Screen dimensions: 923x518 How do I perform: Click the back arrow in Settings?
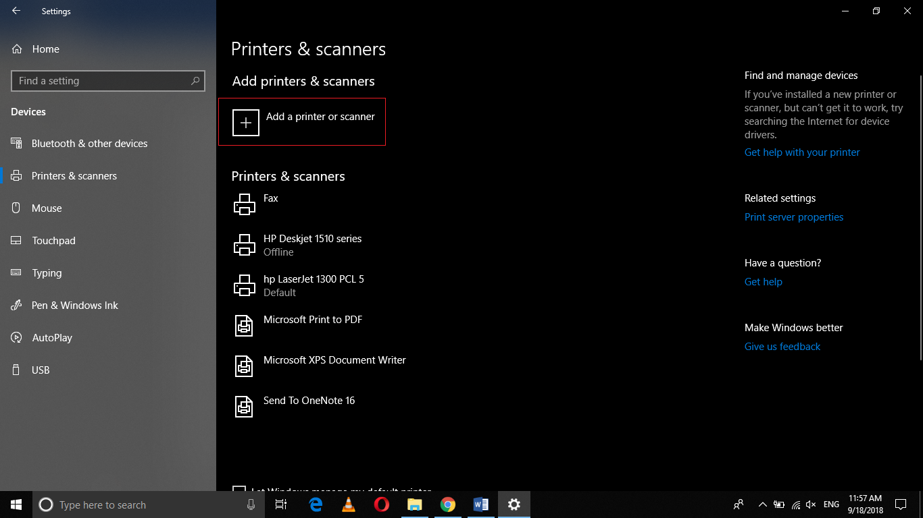click(x=15, y=11)
